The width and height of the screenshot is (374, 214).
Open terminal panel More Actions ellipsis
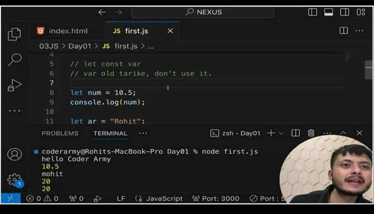327,133
